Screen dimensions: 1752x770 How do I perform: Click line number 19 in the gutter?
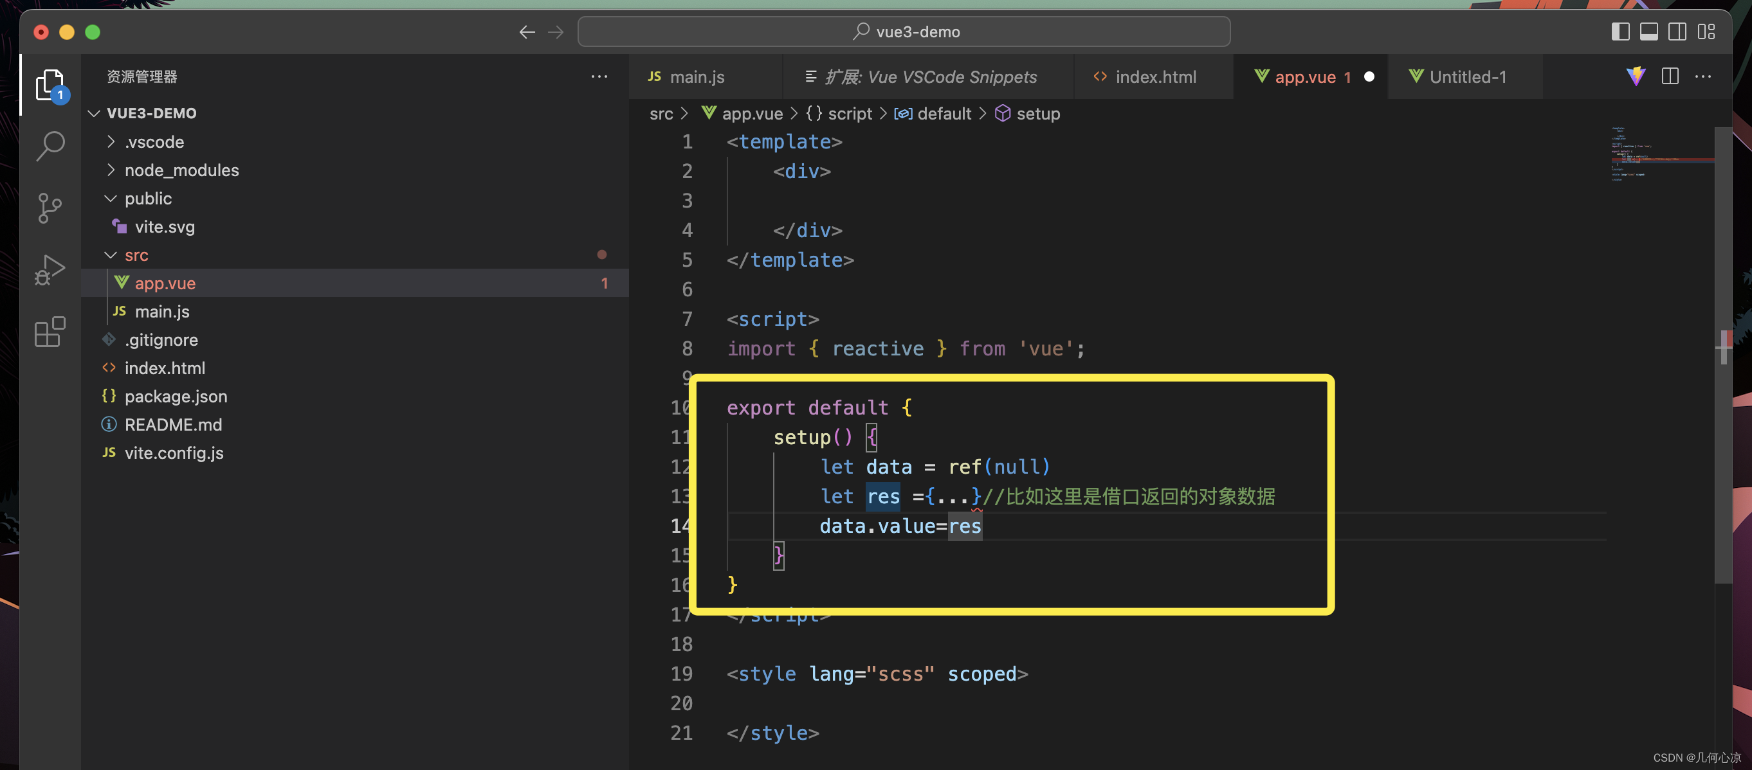[x=682, y=674]
